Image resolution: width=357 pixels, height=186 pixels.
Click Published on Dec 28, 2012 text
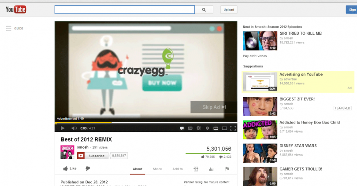tap(84, 182)
